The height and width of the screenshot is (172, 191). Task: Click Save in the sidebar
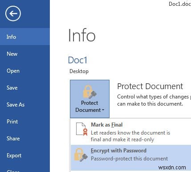pos(25,88)
